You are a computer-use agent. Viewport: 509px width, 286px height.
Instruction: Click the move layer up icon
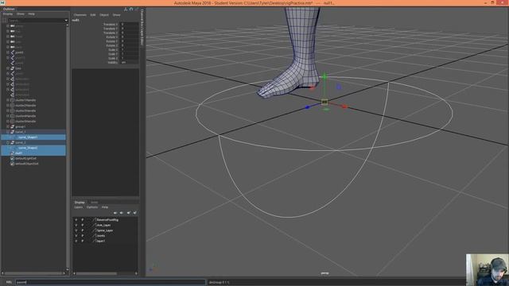pyautogui.click(x=115, y=213)
